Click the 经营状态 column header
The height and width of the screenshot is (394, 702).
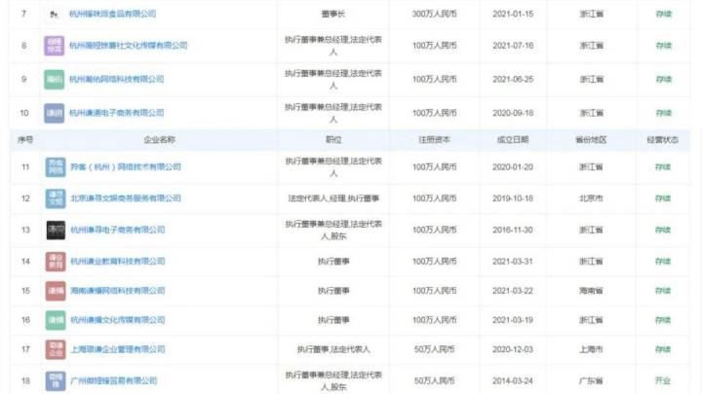point(663,140)
